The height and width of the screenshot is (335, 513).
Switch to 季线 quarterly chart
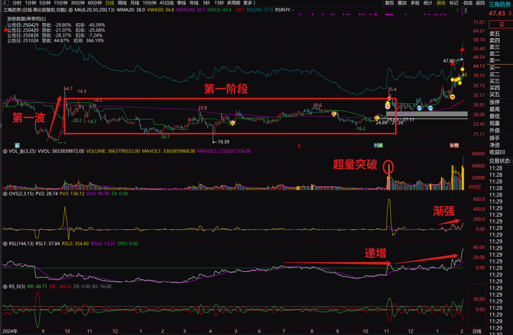(181, 3)
